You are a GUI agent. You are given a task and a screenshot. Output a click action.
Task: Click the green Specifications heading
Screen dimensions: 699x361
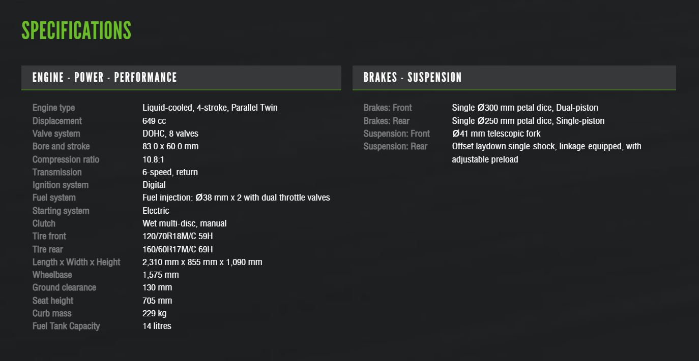(76, 30)
